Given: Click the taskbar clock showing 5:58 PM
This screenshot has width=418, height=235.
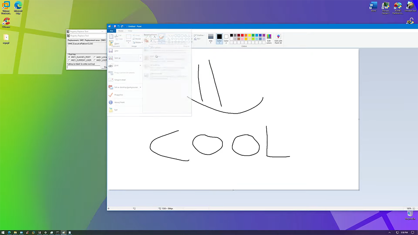Looking at the screenshot, I should click(x=404, y=232).
